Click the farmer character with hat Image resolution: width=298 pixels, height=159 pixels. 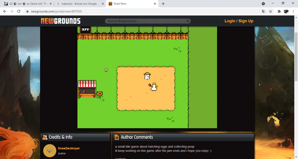(x=147, y=76)
